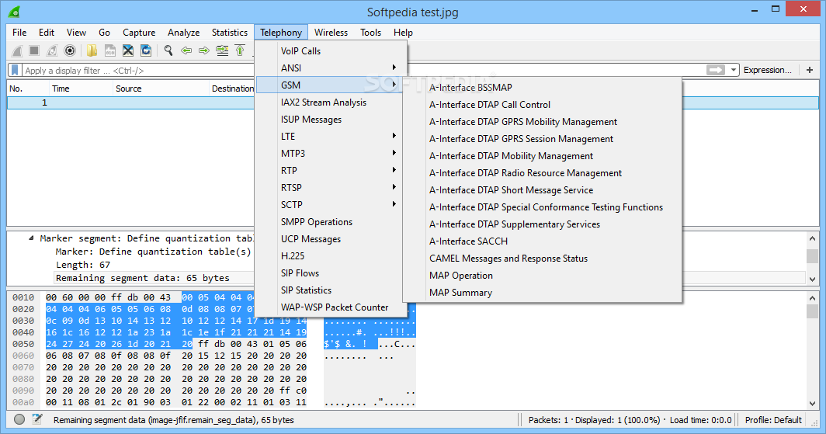Click the go to specified packet icon
The width and height of the screenshot is (826, 434).
click(222, 50)
